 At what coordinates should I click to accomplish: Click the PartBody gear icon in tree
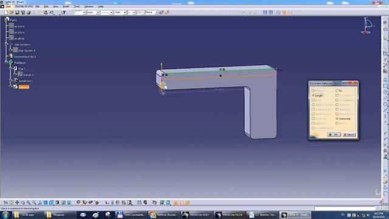pos(11,63)
